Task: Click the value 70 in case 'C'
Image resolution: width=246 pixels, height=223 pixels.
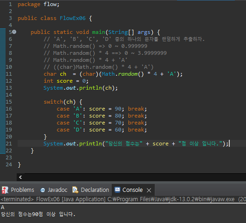Action: click(118, 123)
